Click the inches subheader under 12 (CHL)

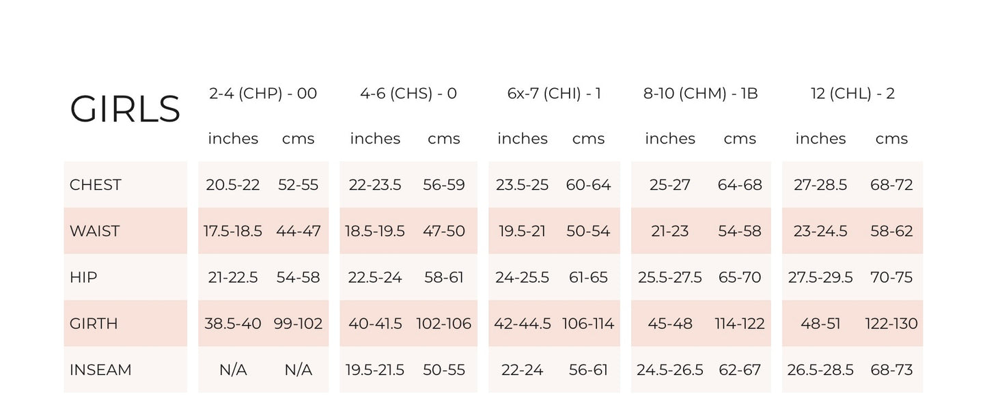coord(820,139)
